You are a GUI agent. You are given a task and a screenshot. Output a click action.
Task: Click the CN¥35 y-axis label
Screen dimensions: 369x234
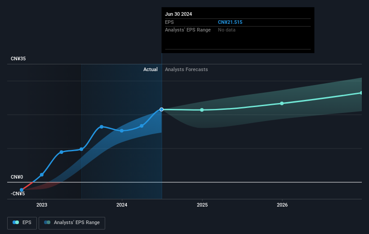18,58
